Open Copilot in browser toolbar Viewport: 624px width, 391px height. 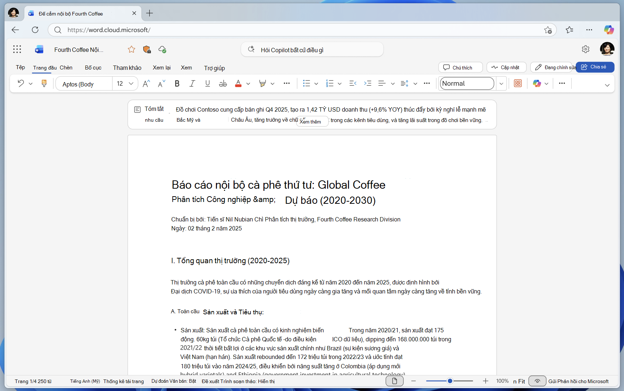click(609, 30)
